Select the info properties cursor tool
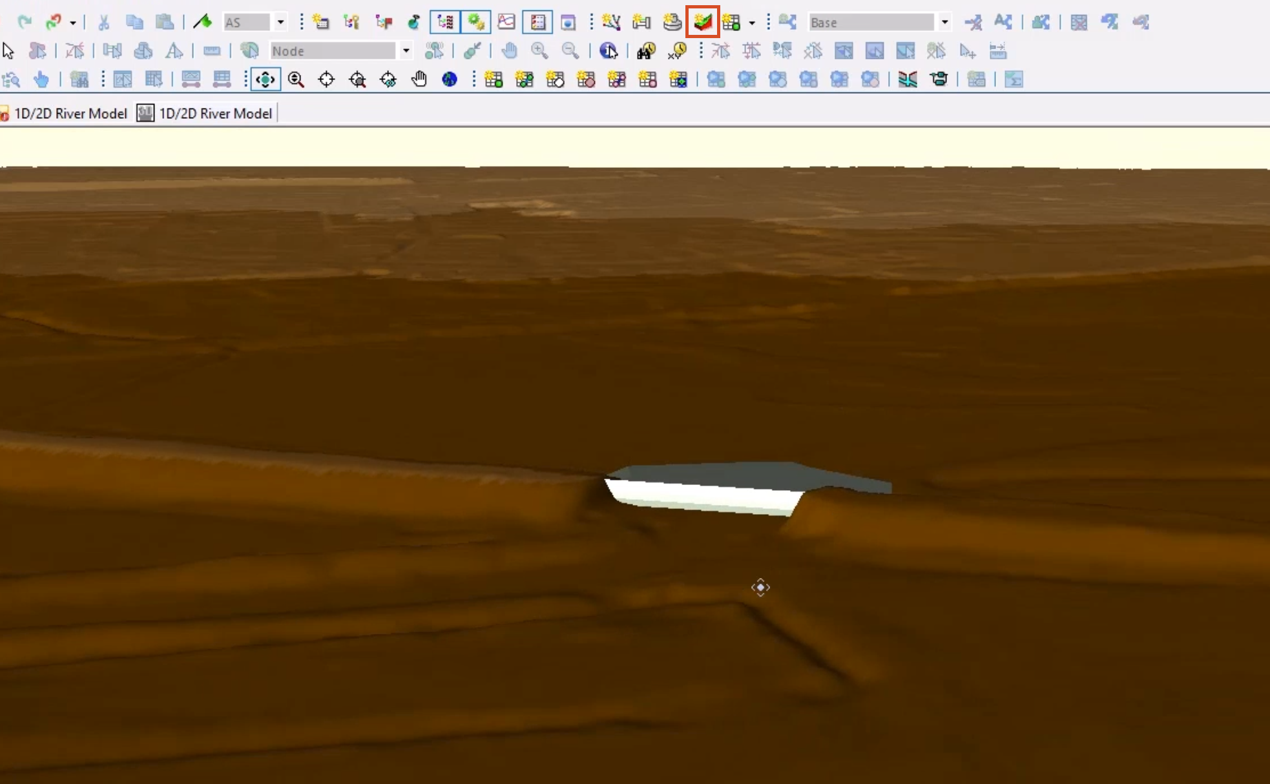Screen dimensions: 1270x784 (x=608, y=51)
